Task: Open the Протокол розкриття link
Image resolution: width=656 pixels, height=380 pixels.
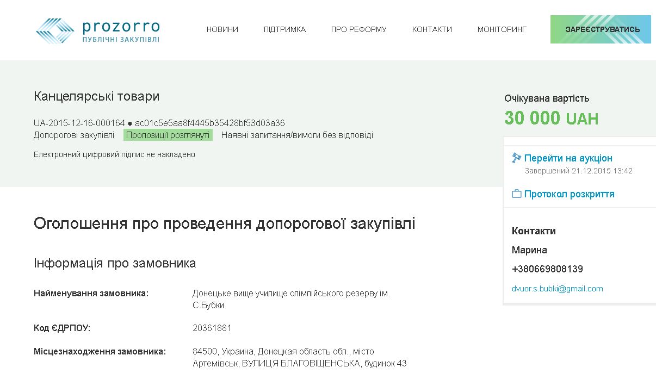Action: pos(569,194)
